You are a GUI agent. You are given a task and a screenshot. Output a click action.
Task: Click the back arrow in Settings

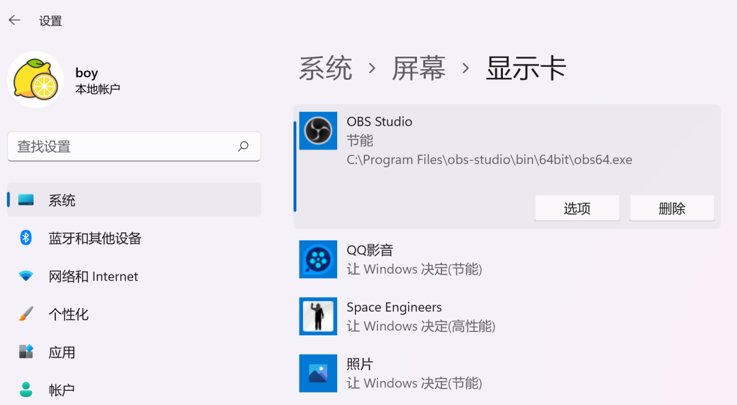[14, 20]
